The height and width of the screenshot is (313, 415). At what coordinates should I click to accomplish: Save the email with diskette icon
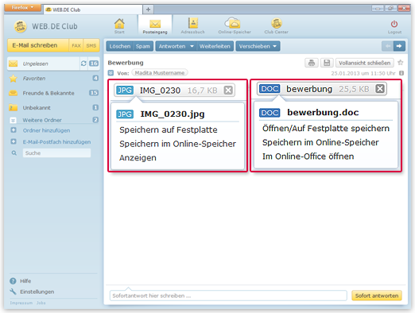tap(327, 63)
